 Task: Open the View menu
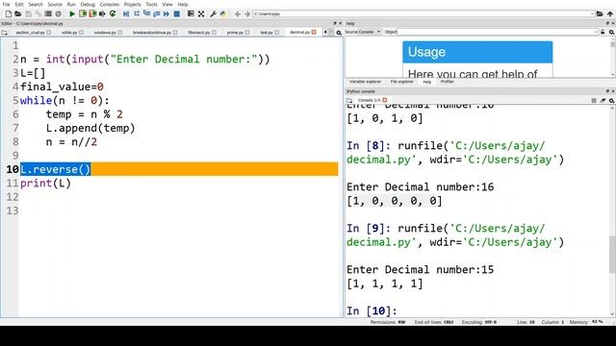pyautogui.click(x=167, y=4)
